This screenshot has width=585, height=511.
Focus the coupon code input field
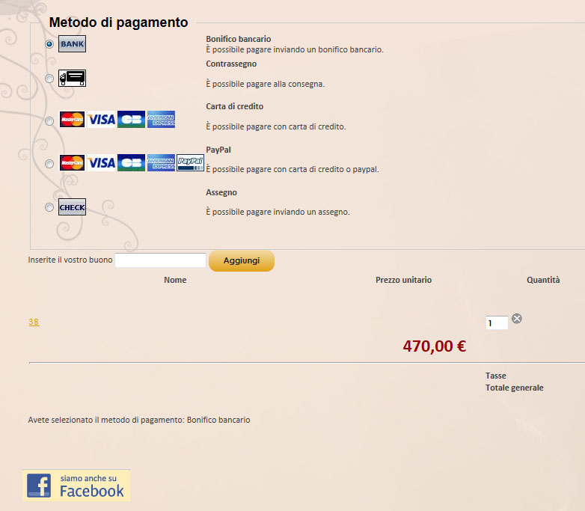click(x=160, y=260)
